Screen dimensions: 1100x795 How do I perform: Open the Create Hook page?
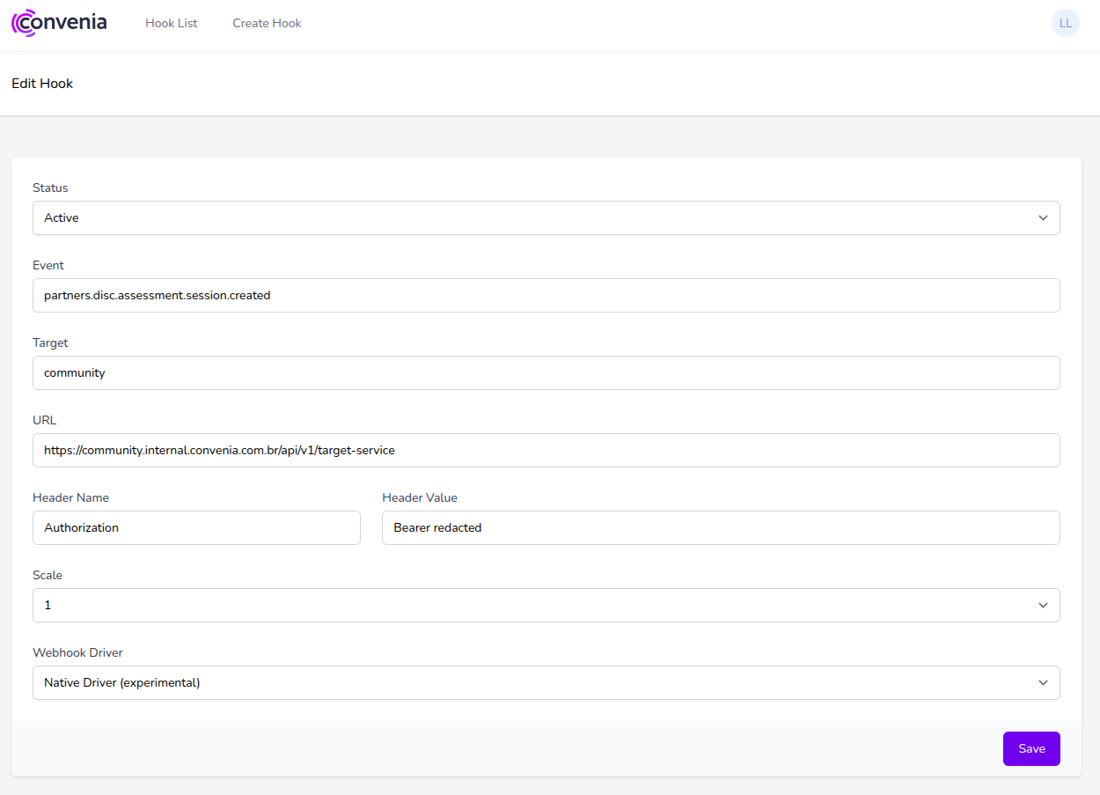[x=267, y=24]
